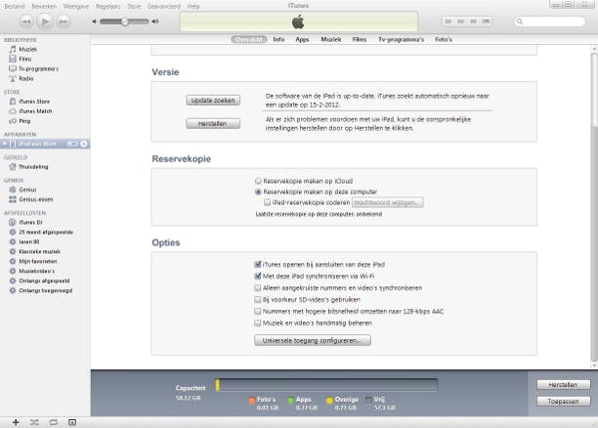The image size is (598, 428).
Task: Open the Bewerken menu
Action: [44, 6]
